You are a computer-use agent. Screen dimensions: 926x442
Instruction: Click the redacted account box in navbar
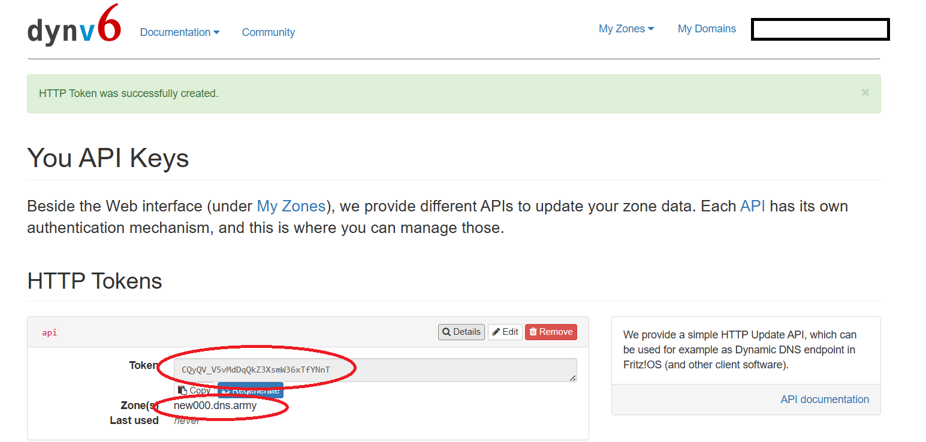coord(820,29)
